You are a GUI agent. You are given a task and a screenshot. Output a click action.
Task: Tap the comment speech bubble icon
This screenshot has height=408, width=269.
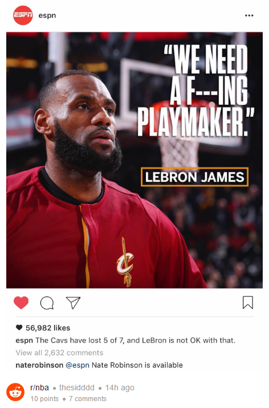pos(47,303)
